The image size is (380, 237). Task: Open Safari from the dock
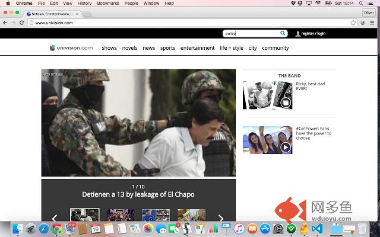pos(44,229)
